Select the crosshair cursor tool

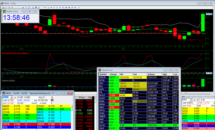(x=39, y=7)
